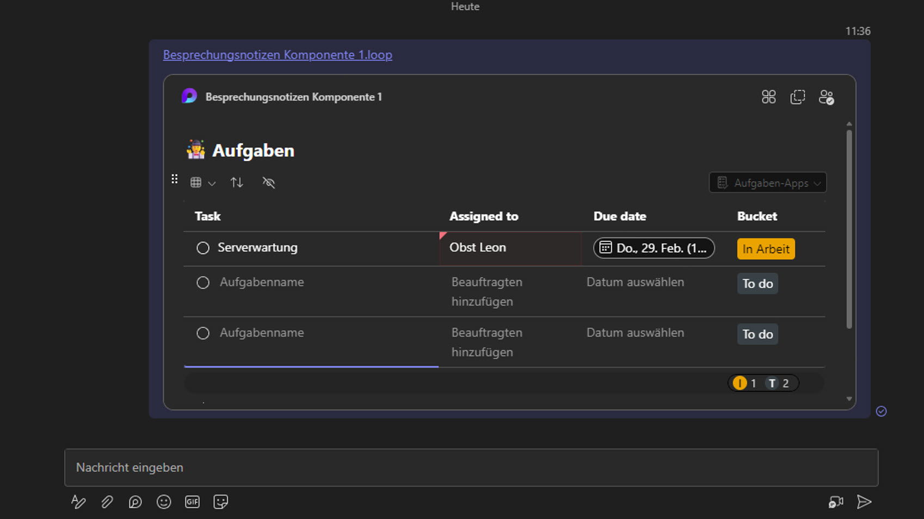Click the Assigned to column header

coord(484,216)
